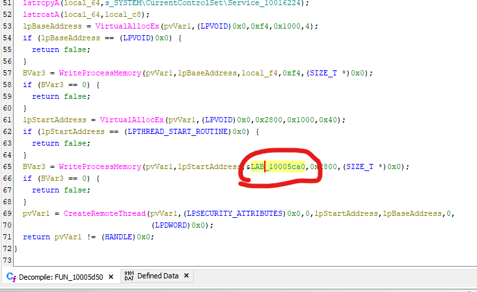
Task: Click the Defined Data tab's DAT icon
Action: pos(129,276)
